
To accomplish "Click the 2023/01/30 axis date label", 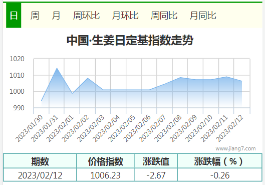I will pos(29,128).
